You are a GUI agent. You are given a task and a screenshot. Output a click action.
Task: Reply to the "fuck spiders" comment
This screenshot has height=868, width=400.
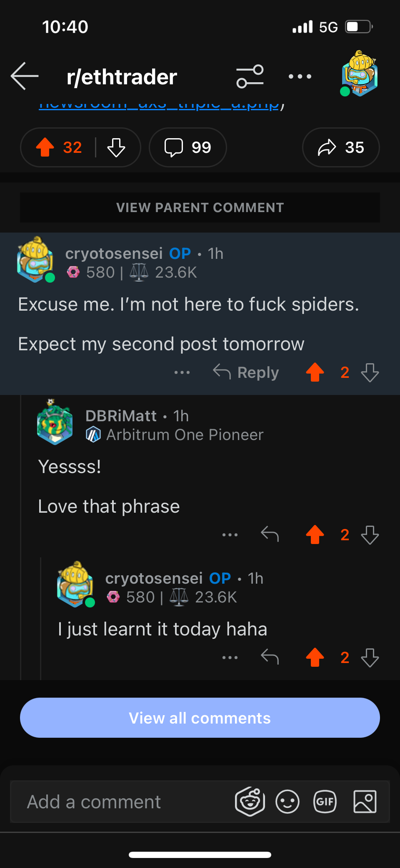click(246, 372)
